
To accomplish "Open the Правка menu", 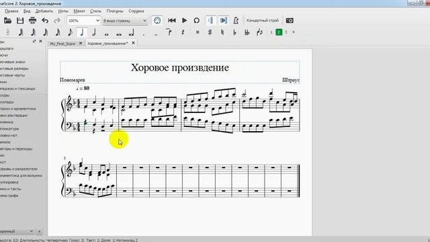I will click(11, 11).
